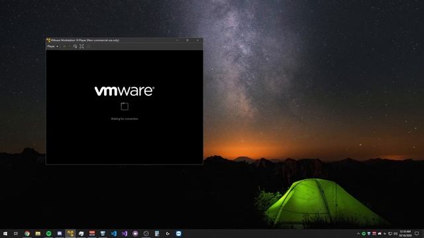Minimize the VMware Workstation Player window

coord(177,40)
